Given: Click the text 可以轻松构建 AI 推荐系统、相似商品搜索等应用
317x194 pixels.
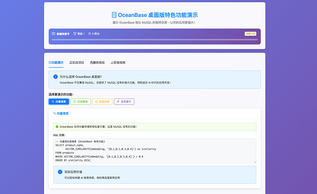Looking at the screenshot, I should tap(92, 177).
